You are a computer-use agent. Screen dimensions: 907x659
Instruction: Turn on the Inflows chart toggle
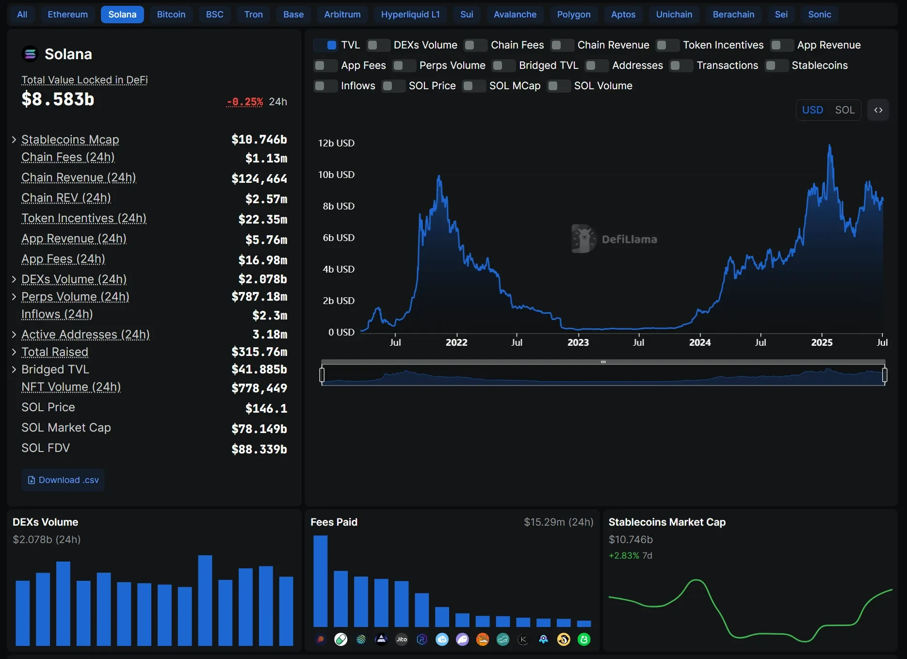325,86
